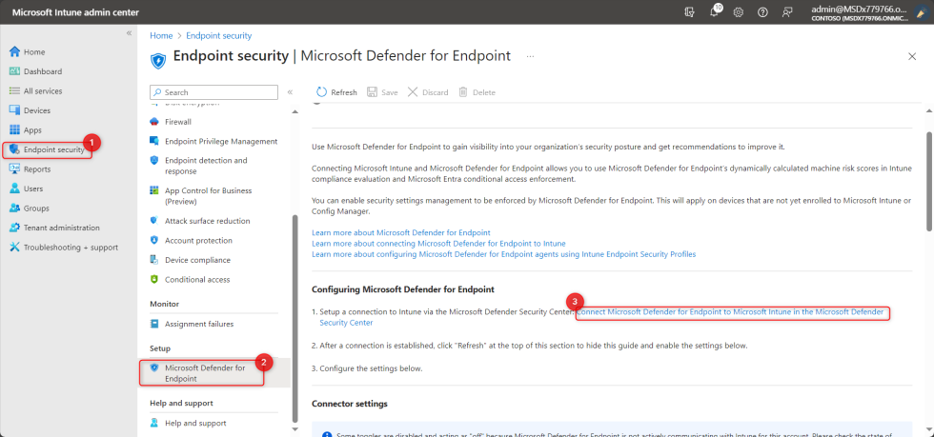The image size is (934, 437).
Task: Open the admin account profile menu
Action: (869, 12)
